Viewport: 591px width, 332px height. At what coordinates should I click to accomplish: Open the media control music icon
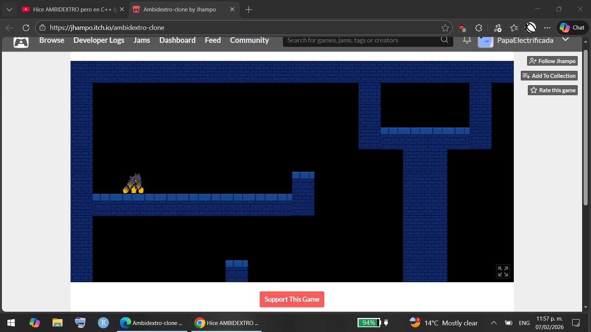pyautogui.click(x=498, y=28)
